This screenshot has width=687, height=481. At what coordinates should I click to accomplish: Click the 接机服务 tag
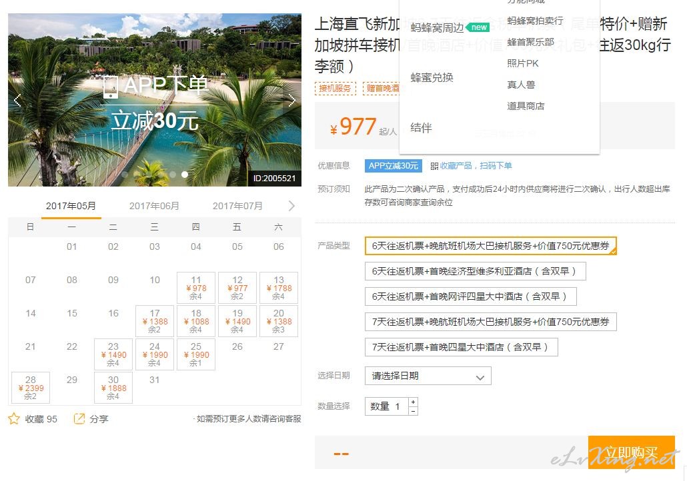point(335,89)
